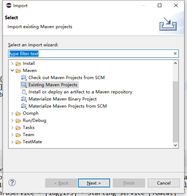Select Install or deploy an artifact entry
187x196 pixels.
(80, 92)
